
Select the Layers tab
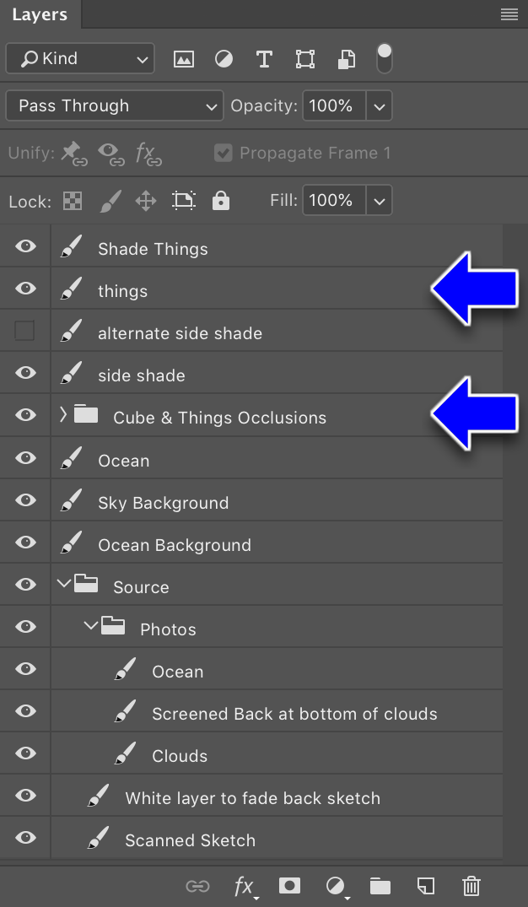[40, 15]
